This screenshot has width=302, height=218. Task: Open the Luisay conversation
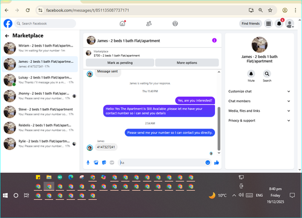tap(40, 80)
